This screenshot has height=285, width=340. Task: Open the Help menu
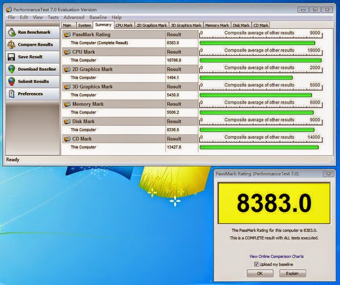click(x=117, y=18)
